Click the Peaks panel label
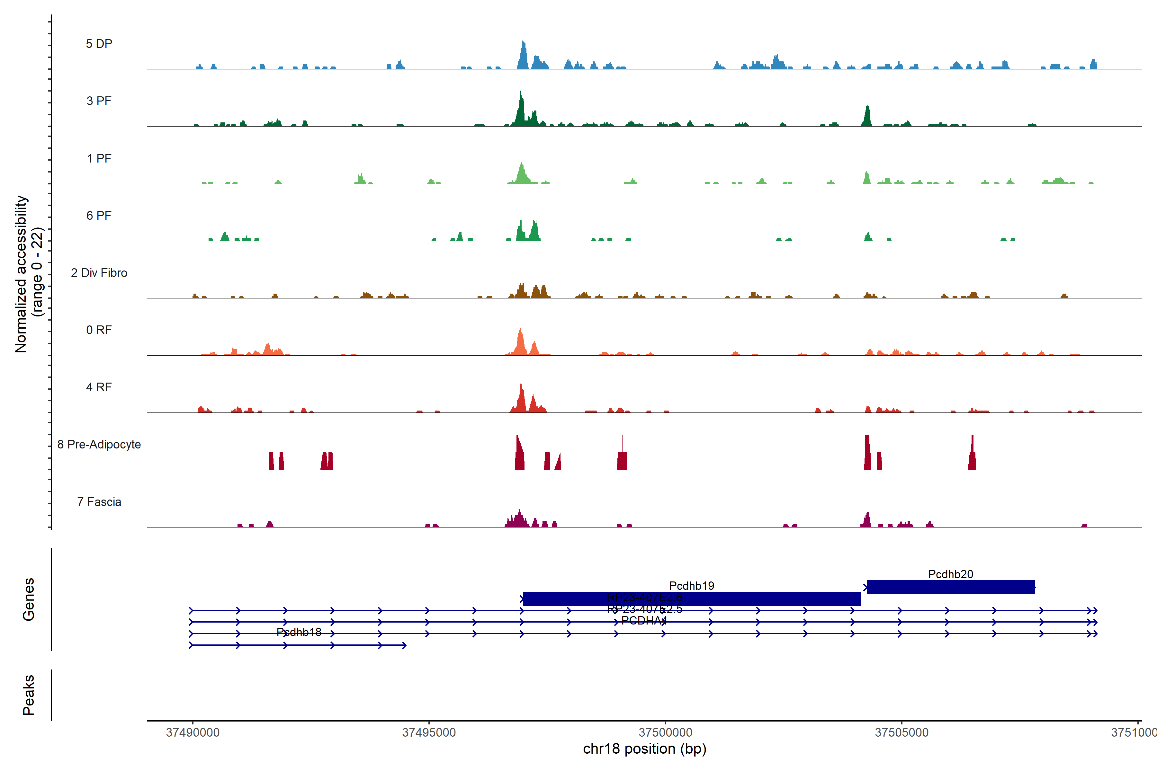 [29, 695]
